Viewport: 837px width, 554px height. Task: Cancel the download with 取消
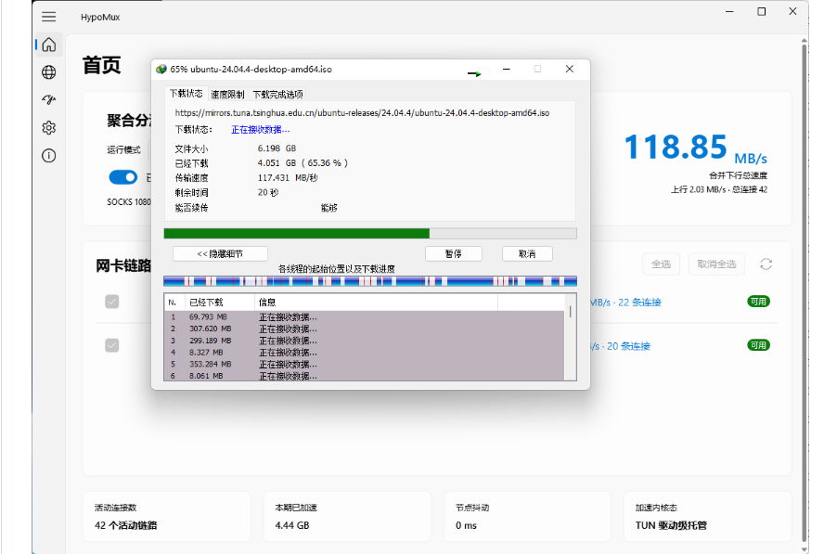point(527,253)
